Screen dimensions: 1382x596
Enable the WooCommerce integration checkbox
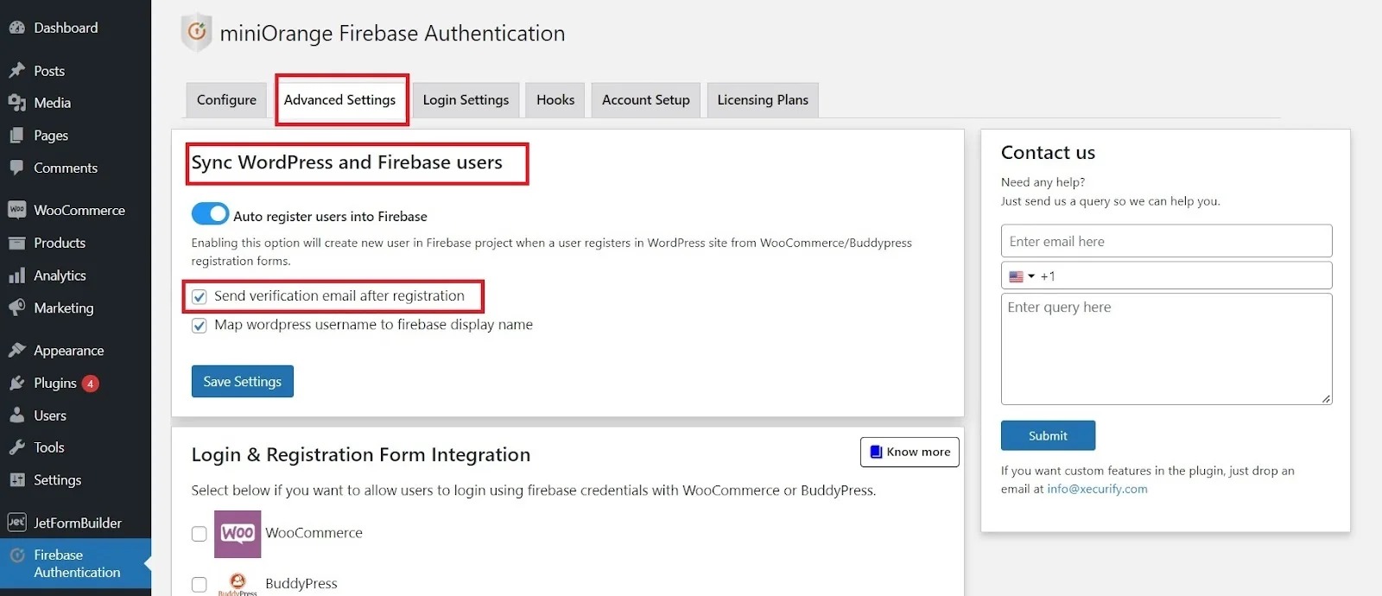pyautogui.click(x=200, y=534)
